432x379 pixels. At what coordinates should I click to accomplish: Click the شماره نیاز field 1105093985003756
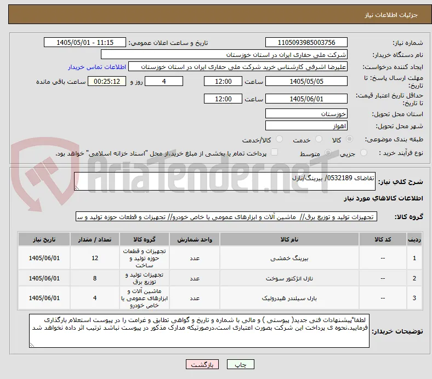coord(306,42)
